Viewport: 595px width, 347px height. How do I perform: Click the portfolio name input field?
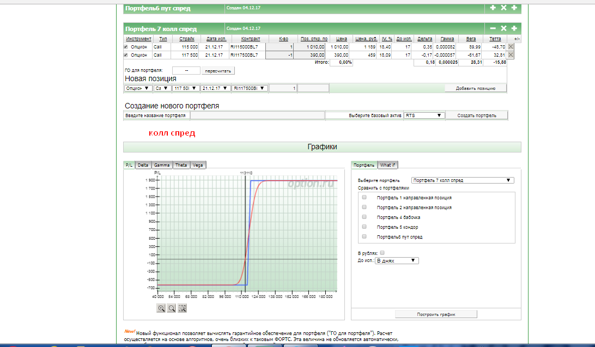tap(257, 115)
